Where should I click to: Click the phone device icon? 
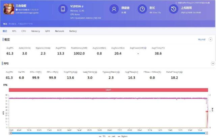[x=63, y=9]
